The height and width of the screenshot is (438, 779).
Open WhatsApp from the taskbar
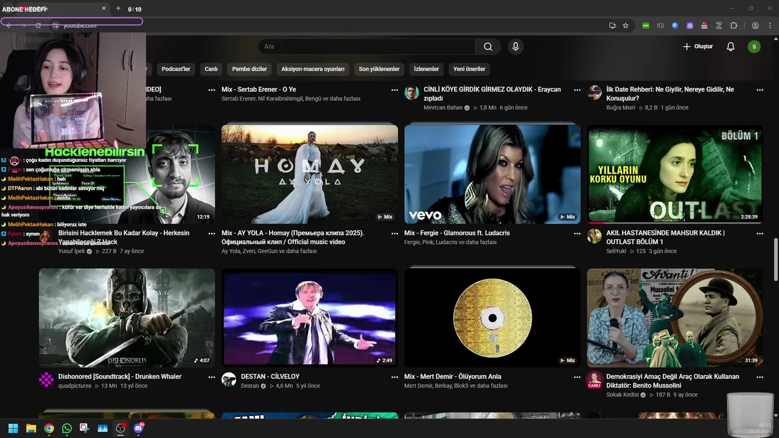pyautogui.click(x=67, y=428)
